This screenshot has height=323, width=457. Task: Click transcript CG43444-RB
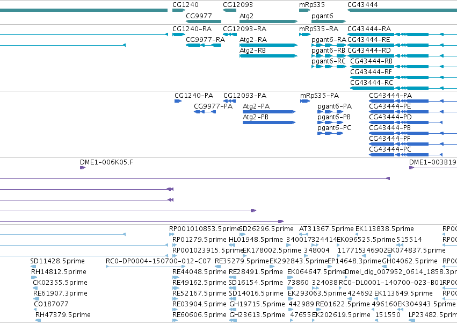point(371,61)
